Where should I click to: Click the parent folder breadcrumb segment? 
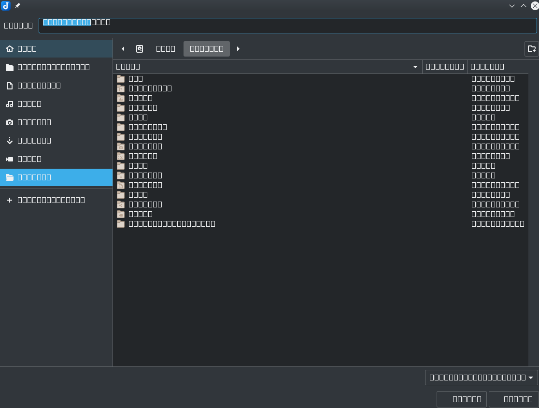click(165, 48)
